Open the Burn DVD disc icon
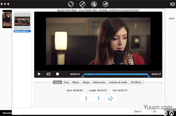This screenshot has width=176, height=116. [x=82, y=4]
